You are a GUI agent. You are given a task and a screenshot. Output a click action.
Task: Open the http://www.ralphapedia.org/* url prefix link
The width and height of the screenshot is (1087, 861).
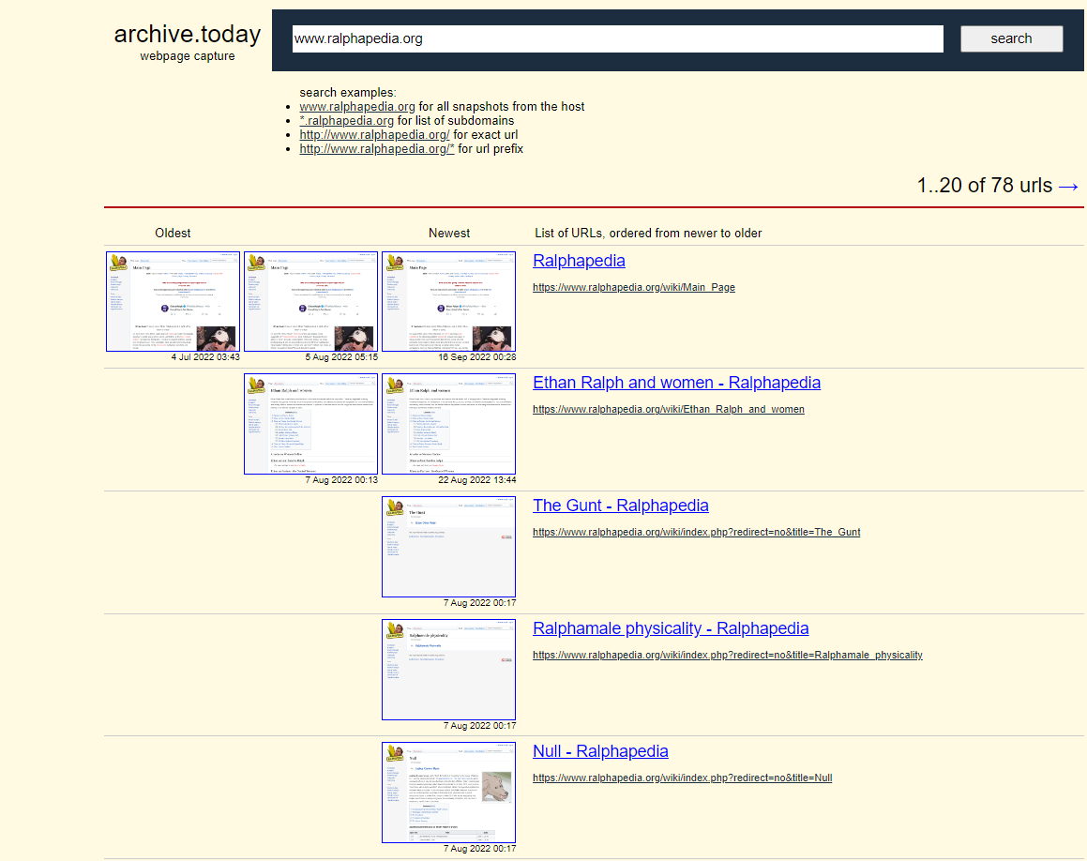[377, 149]
